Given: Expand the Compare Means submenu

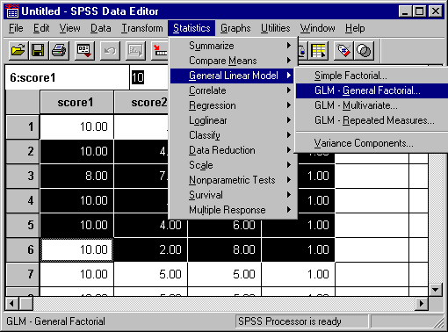Looking at the screenshot, I should click(233, 61).
